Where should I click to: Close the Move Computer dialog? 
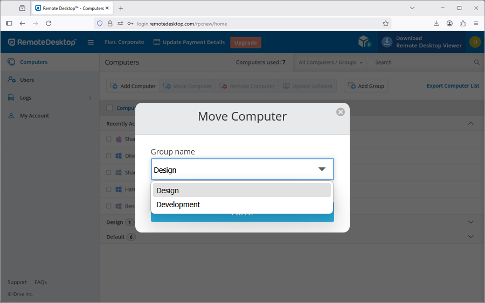340,112
